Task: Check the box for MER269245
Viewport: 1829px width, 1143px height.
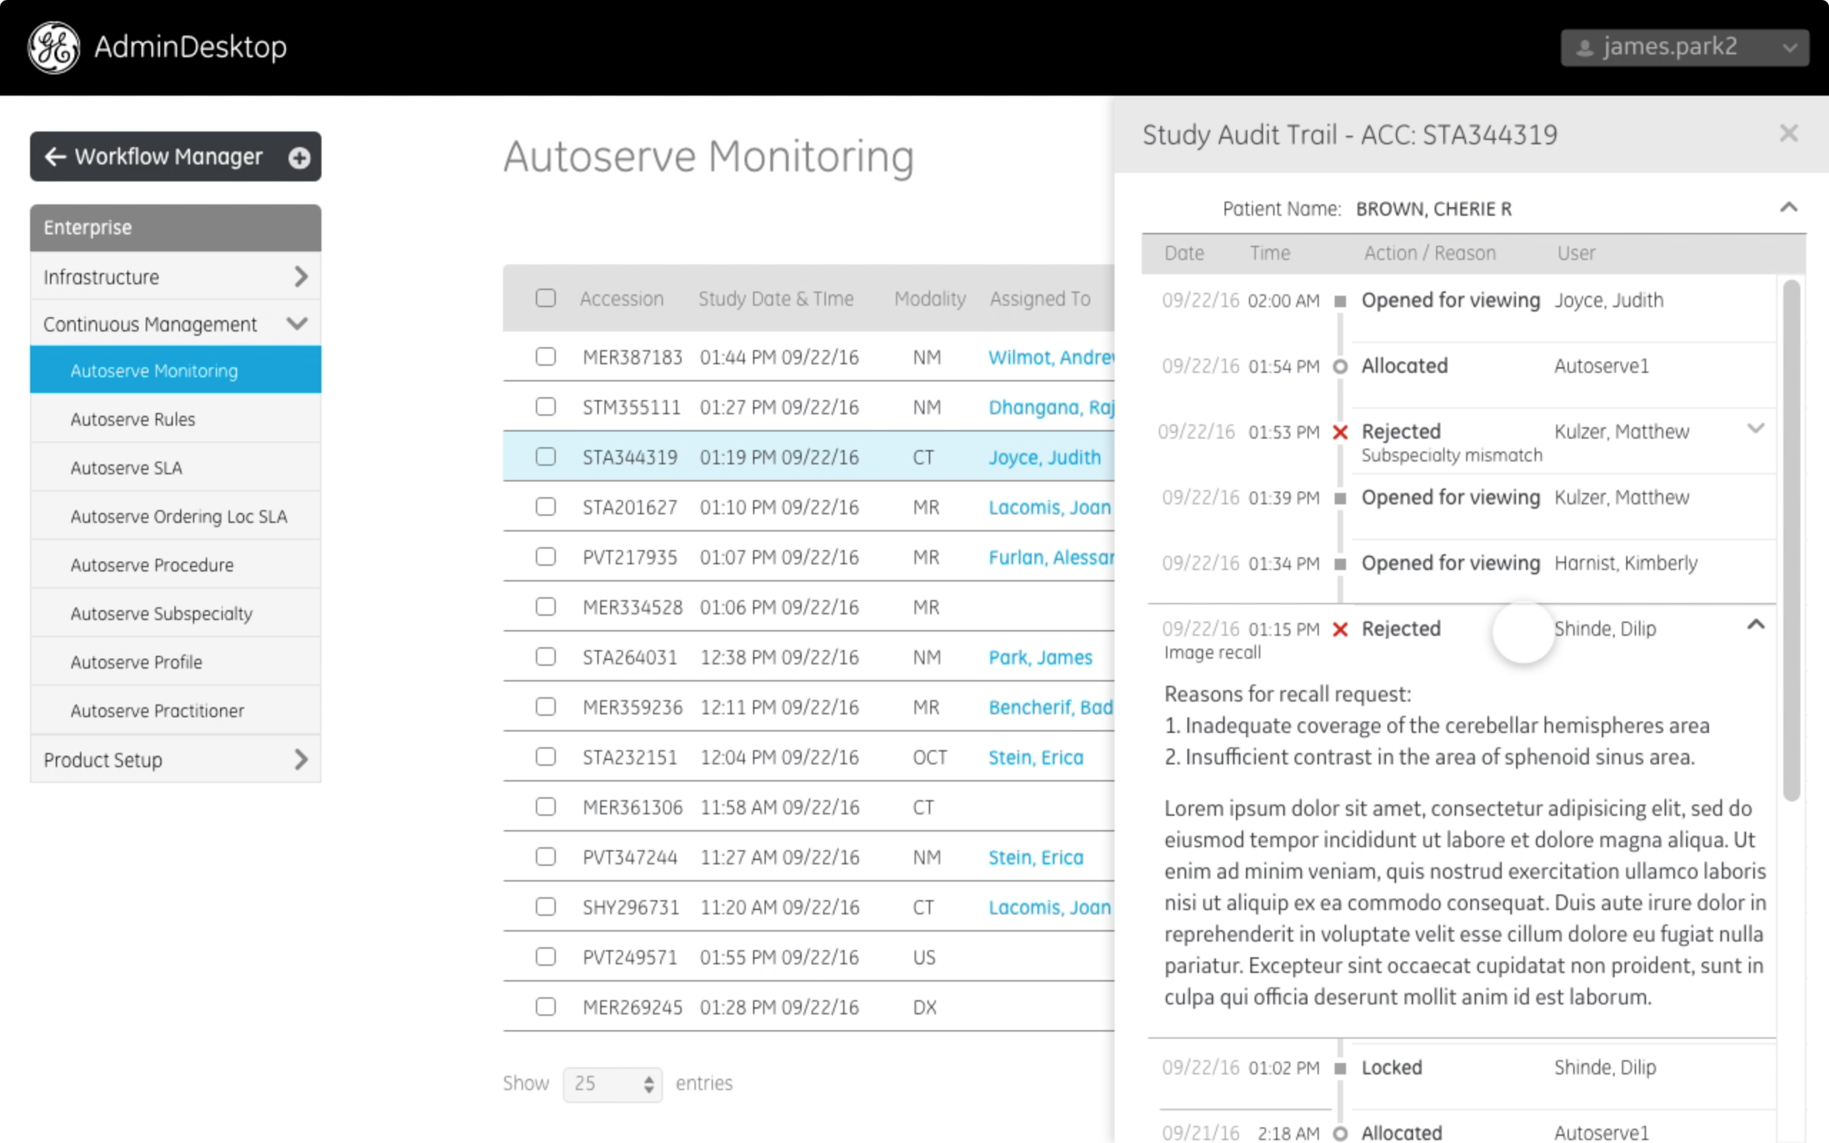Action: tap(546, 1006)
